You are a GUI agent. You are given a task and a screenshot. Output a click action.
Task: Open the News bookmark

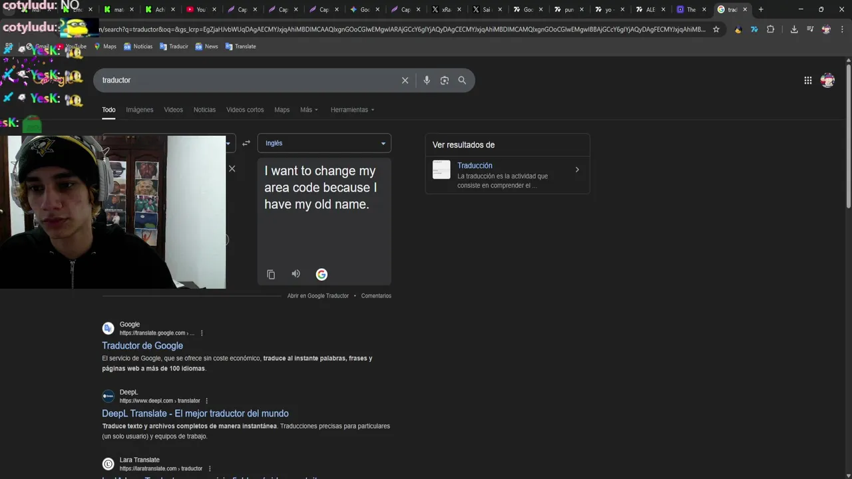206,47
